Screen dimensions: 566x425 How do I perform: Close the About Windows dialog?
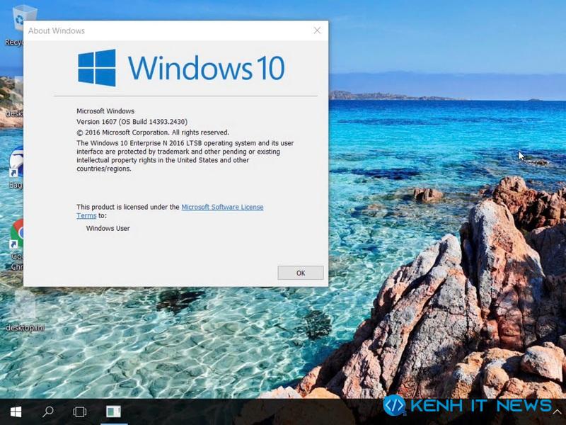tap(317, 30)
